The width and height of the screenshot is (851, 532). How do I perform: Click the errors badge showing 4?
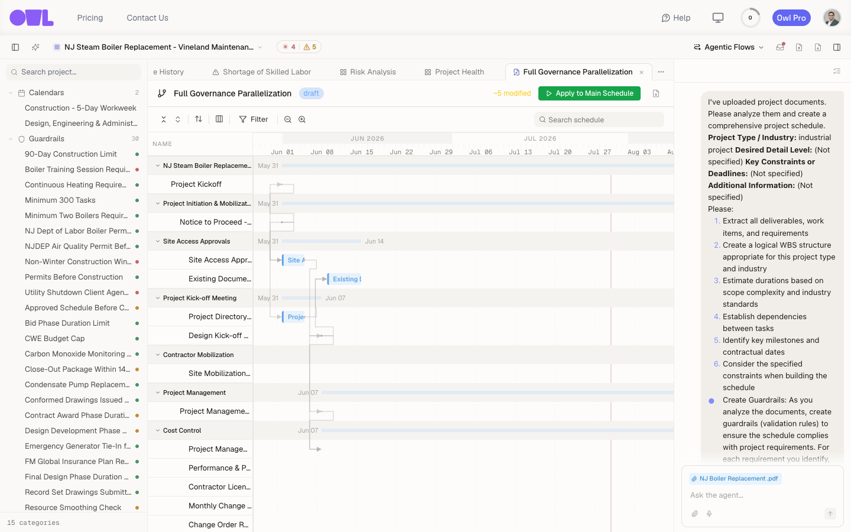289,47
